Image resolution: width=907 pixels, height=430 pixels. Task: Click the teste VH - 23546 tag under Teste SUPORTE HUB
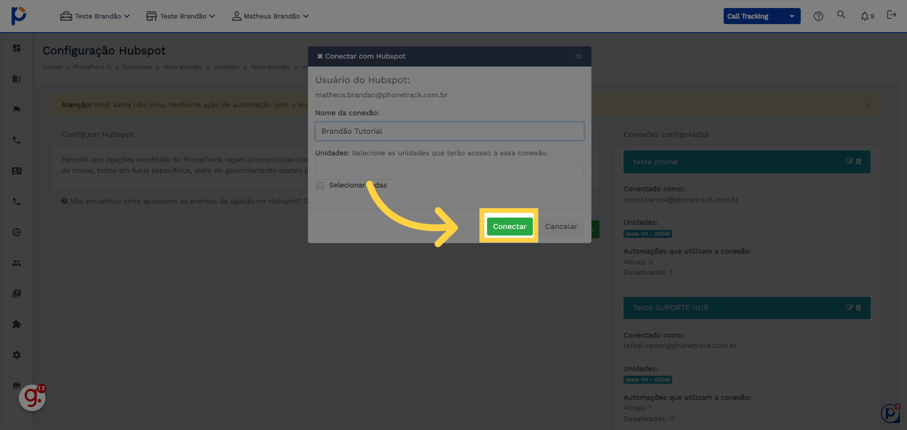click(x=648, y=380)
